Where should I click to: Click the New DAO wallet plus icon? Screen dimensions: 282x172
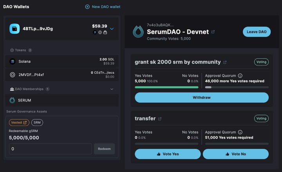(x=87, y=7)
